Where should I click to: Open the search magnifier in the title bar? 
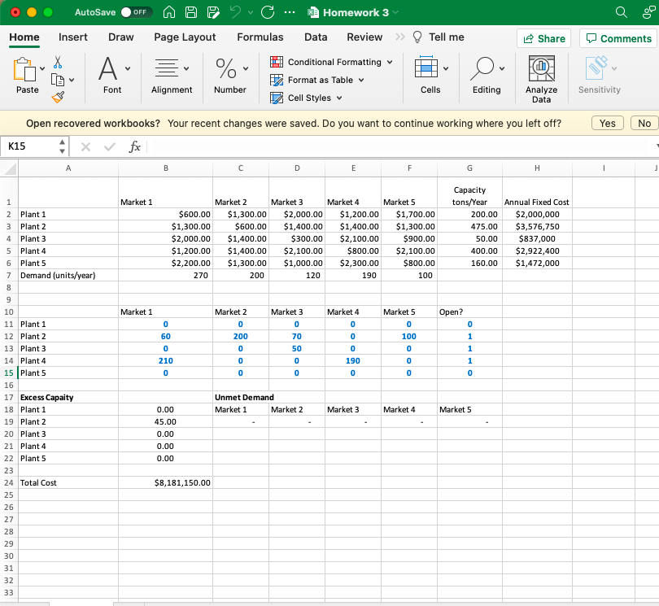click(x=620, y=12)
